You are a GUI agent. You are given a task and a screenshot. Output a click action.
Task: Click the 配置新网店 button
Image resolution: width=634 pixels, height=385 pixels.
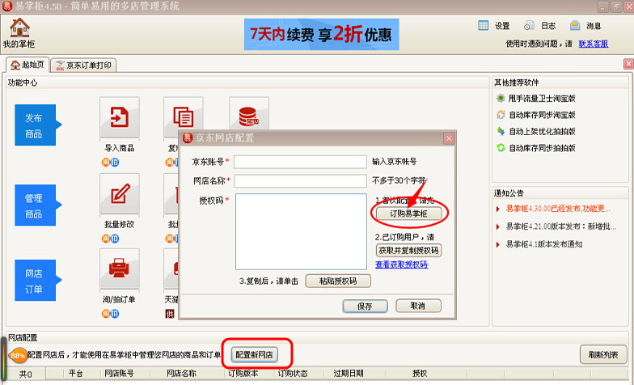[254, 354]
